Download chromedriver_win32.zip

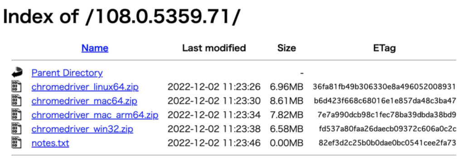click(82, 129)
